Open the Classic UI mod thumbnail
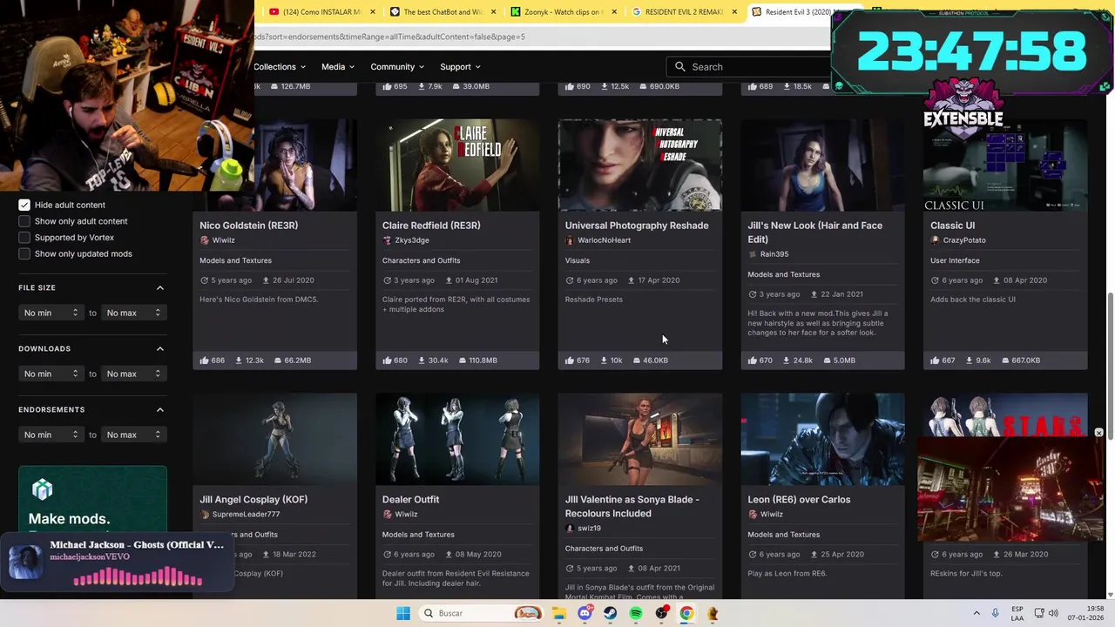The width and height of the screenshot is (1115, 627). pos(1005,165)
